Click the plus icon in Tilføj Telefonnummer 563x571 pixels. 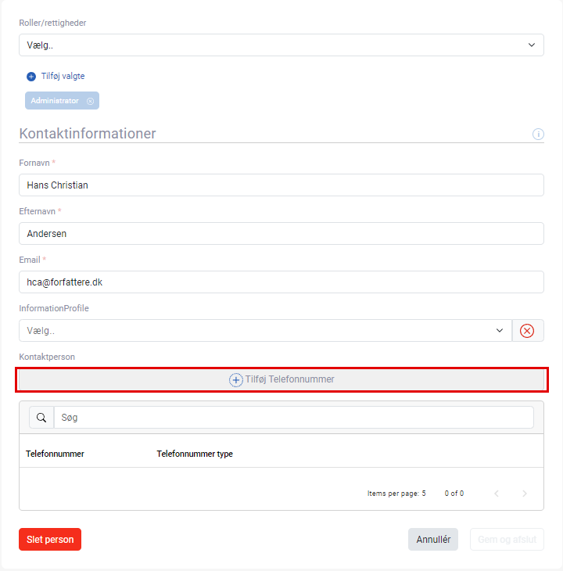(236, 380)
